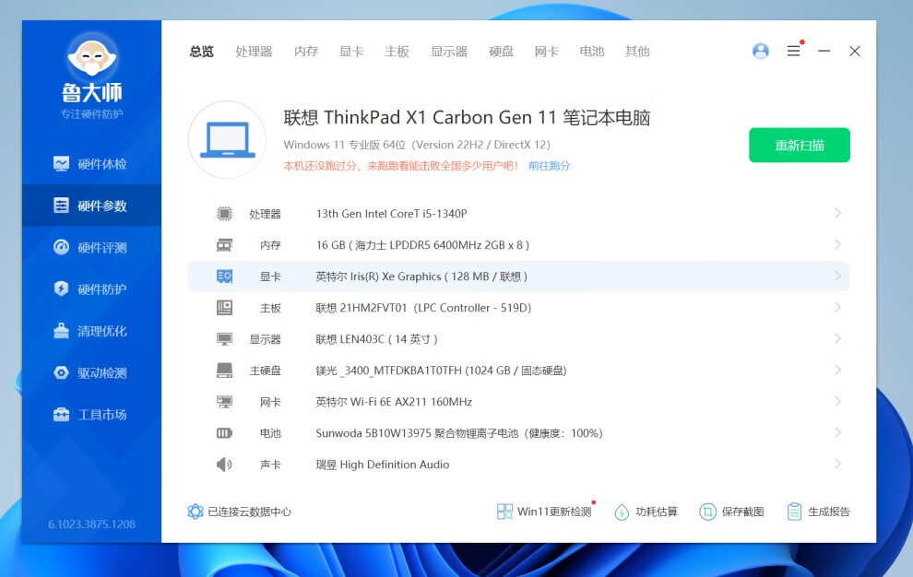913x577 pixels.
Task: Click the speaker icon for 声卡
Action: pyautogui.click(x=224, y=465)
